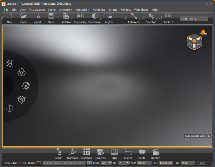215x167 pixels.
Task: Open the Scripts menu
Action: (113, 10)
